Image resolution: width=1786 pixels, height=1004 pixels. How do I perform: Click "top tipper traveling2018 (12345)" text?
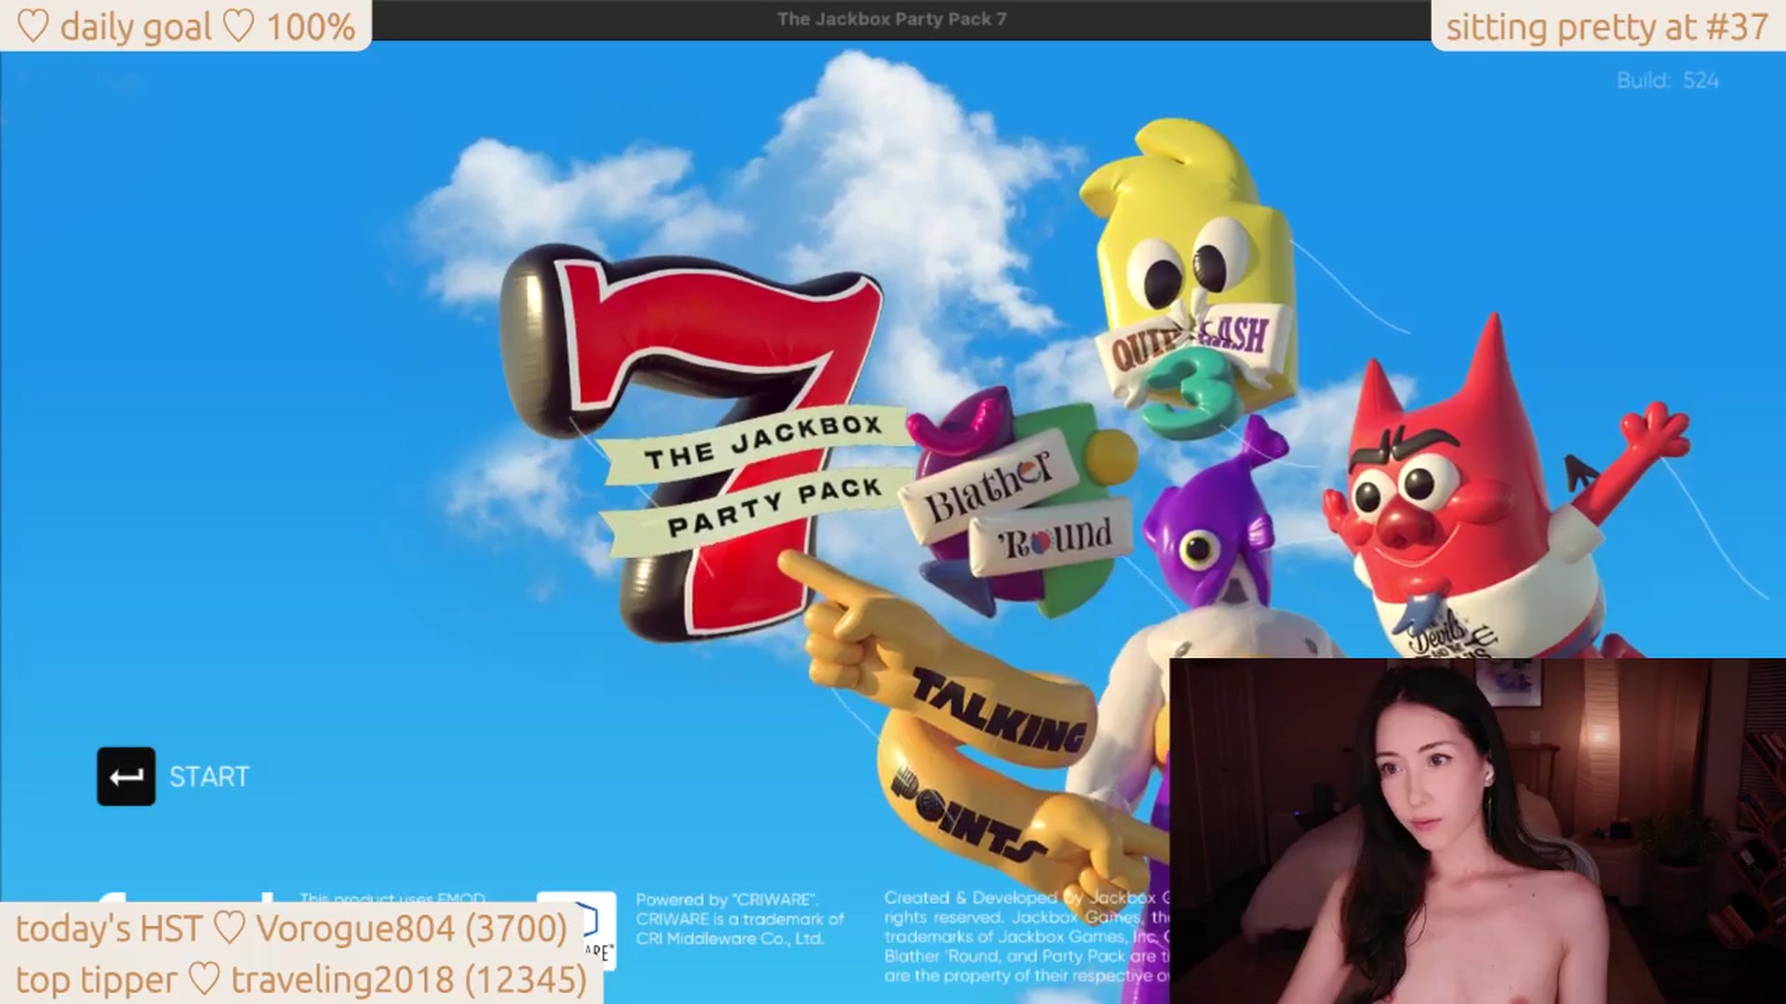point(301,979)
